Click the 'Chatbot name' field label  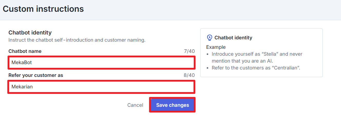coord(25,51)
